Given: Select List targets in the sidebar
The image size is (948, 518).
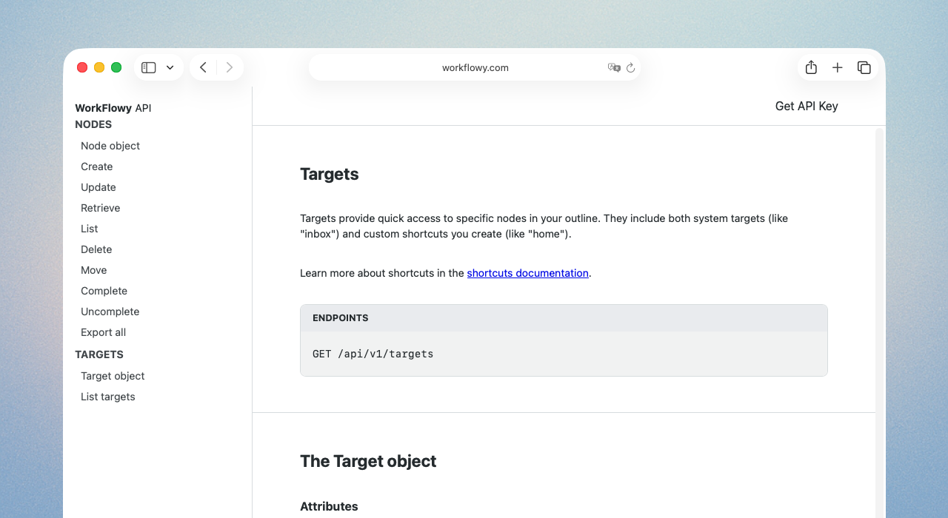Looking at the screenshot, I should tap(107, 397).
